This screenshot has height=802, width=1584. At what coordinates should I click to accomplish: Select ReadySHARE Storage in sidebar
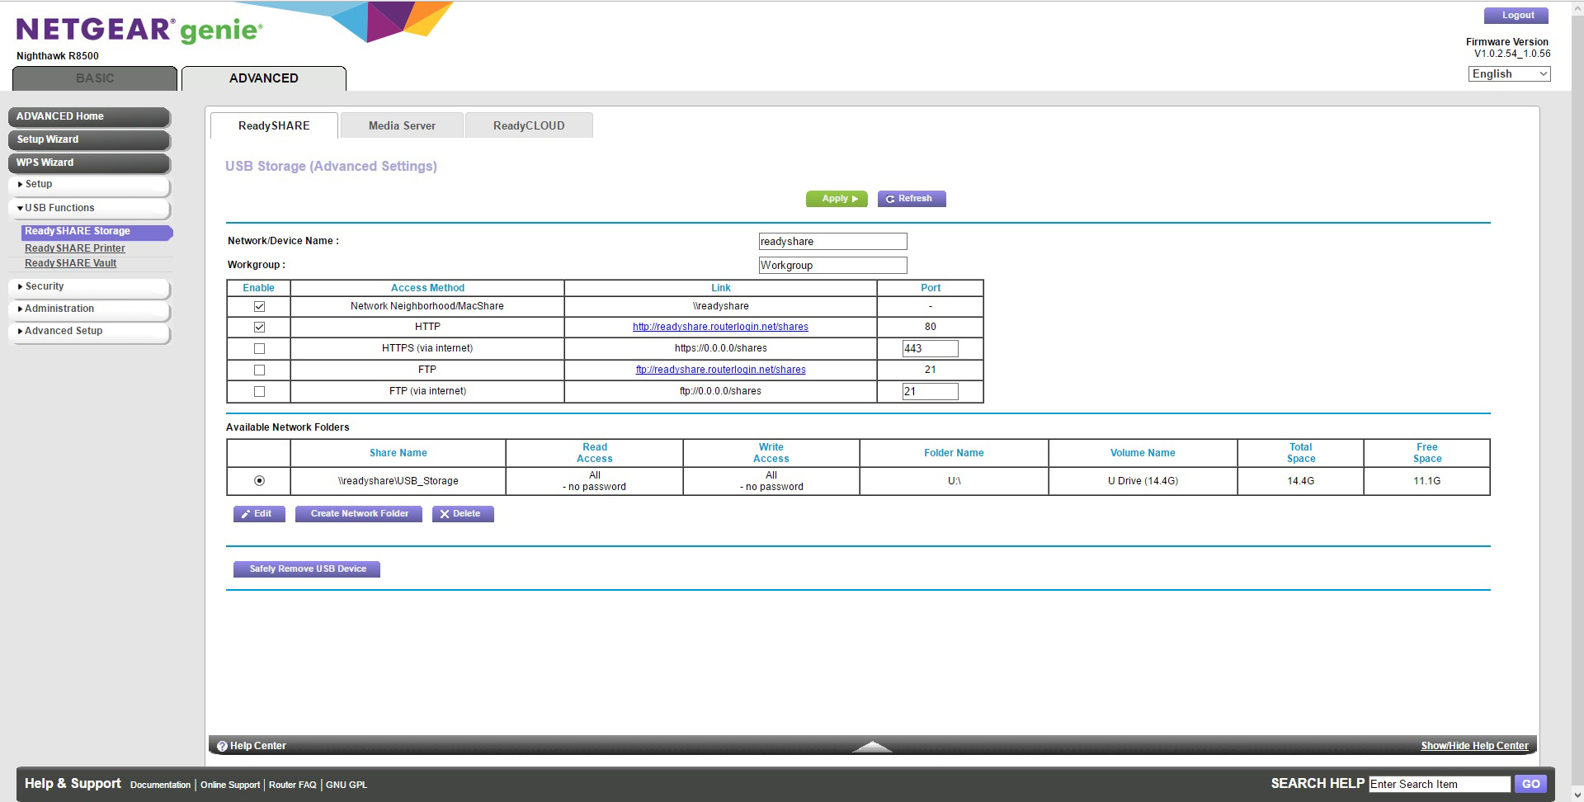tap(97, 232)
